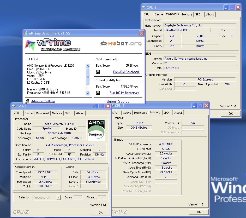Click CAS# Latency 5.0 clocks value
Viewport: 246px width, 218px height.
pos(166,153)
